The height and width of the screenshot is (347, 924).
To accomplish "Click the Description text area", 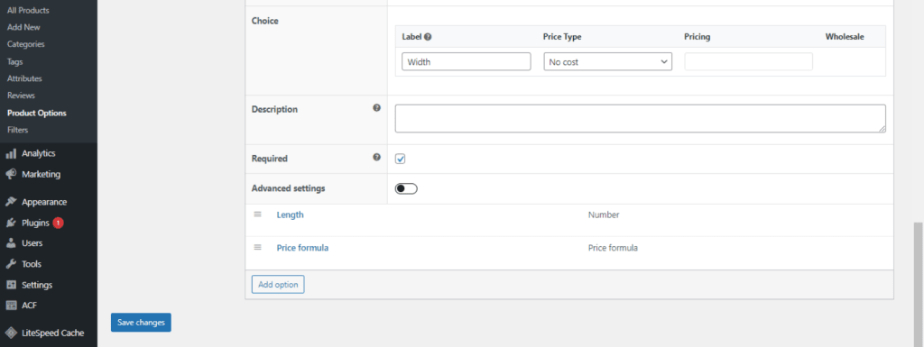I will 640,118.
